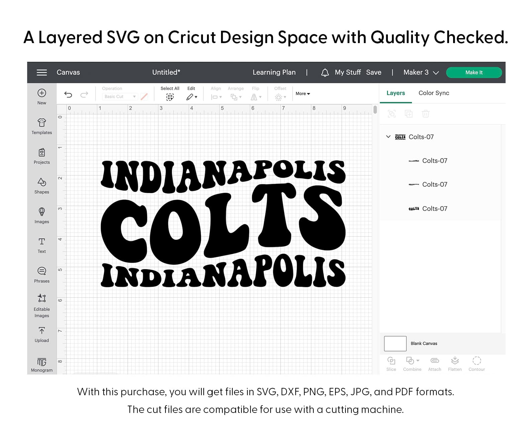Collapse the Colts-07 layer group
The width and height of the screenshot is (531, 437).
(388, 137)
